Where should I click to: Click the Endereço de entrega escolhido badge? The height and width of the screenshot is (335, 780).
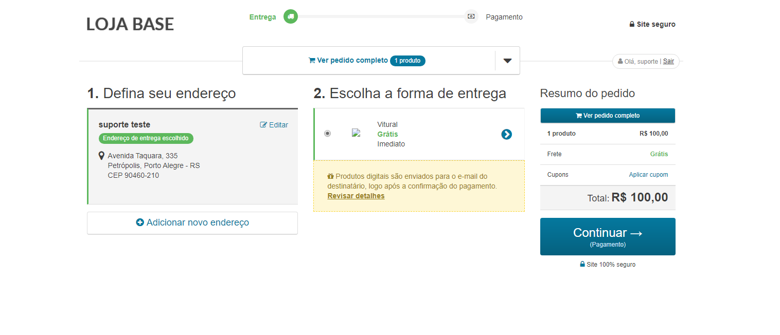[x=146, y=138]
